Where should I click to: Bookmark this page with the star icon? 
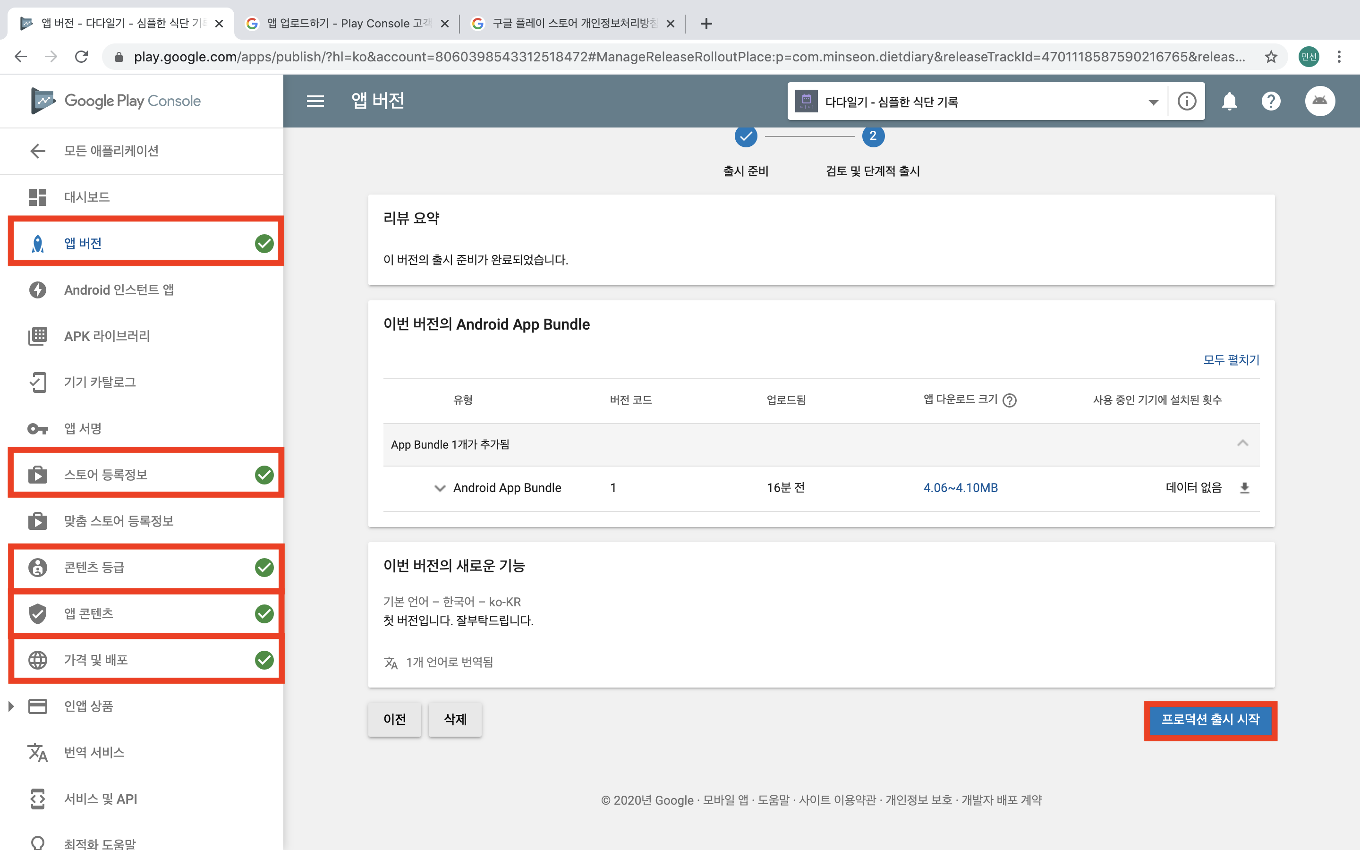coord(1271,57)
